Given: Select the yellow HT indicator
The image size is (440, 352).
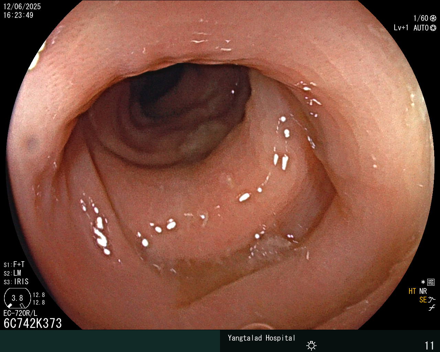Looking at the screenshot, I should click(x=412, y=291).
